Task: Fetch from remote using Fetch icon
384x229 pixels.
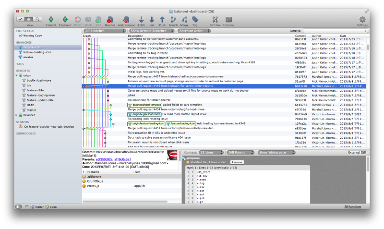Action: point(141,20)
